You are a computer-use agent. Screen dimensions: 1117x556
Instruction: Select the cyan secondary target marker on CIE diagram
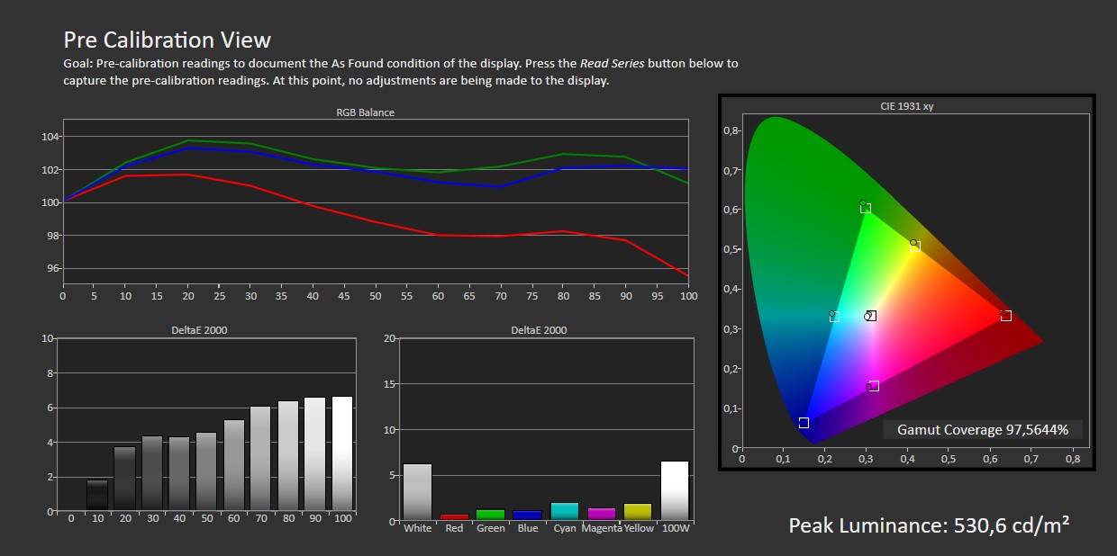834,317
